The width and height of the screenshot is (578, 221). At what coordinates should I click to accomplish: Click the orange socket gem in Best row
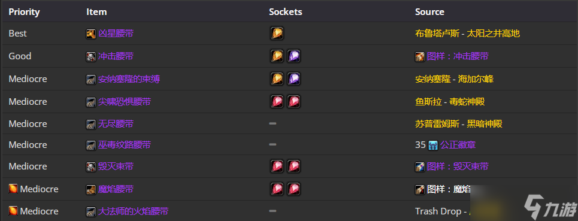pyautogui.click(x=277, y=34)
